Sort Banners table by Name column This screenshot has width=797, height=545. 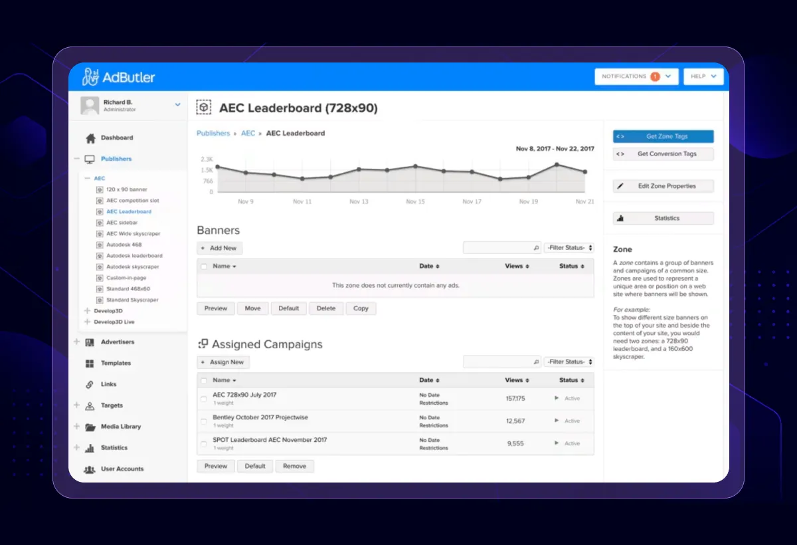coord(224,267)
